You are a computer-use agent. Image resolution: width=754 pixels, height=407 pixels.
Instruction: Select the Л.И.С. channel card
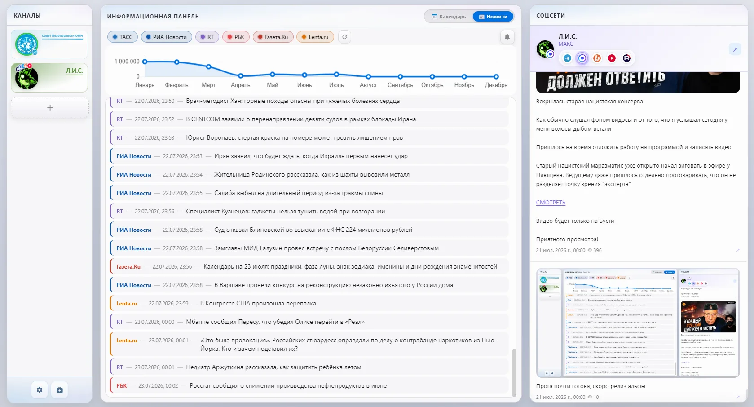(49, 78)
